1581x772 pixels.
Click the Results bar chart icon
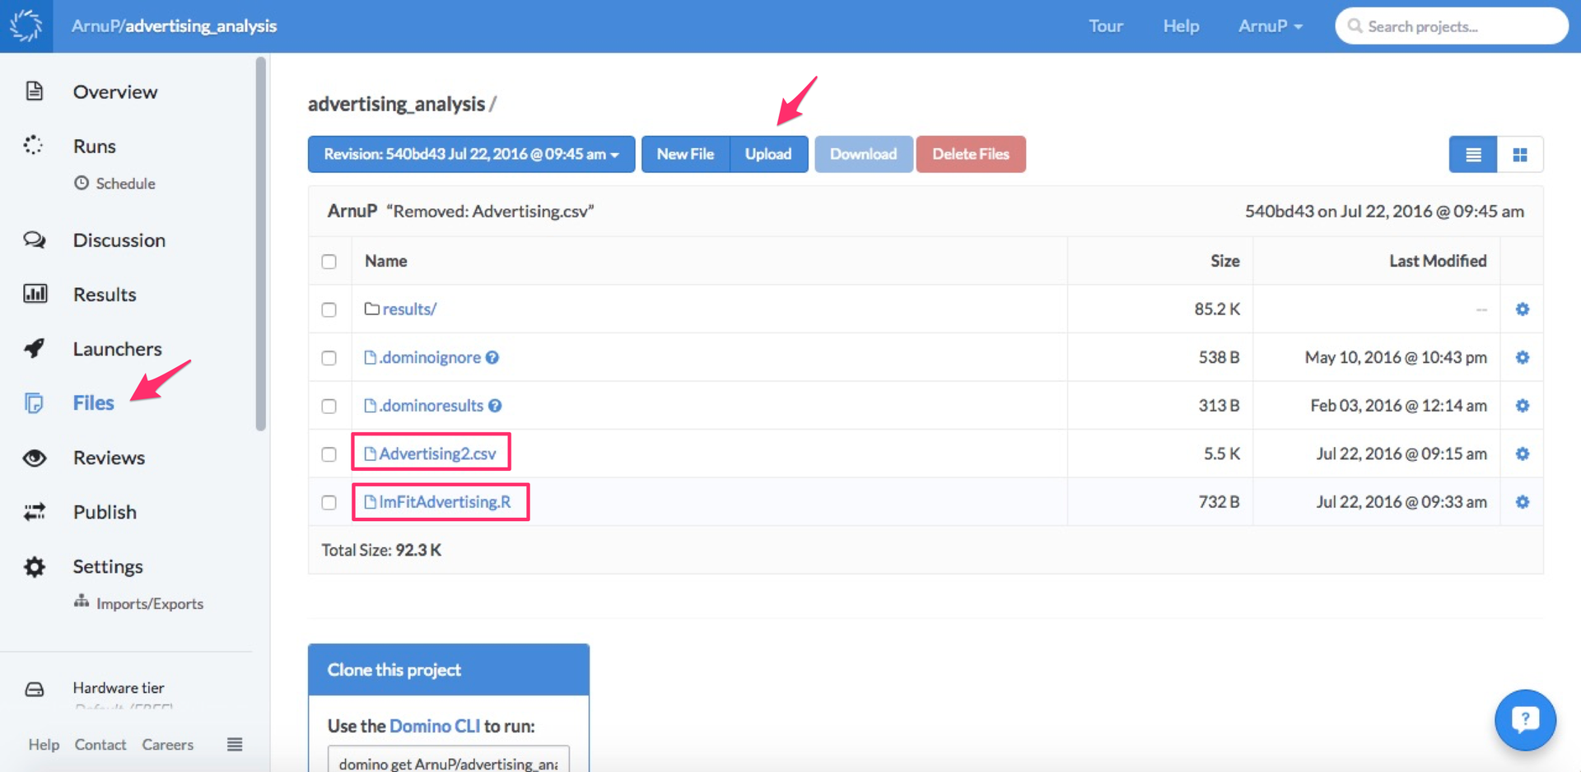click(35, 294)
